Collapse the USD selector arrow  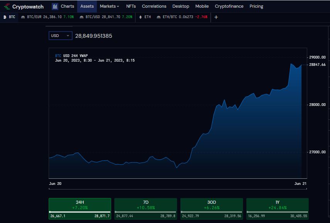point(68,35)
